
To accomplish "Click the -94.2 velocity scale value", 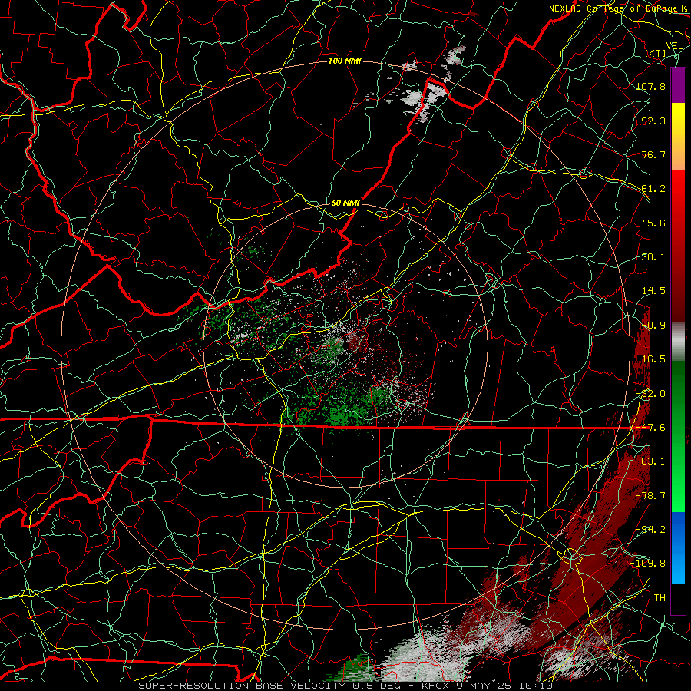I will [650, 530].
